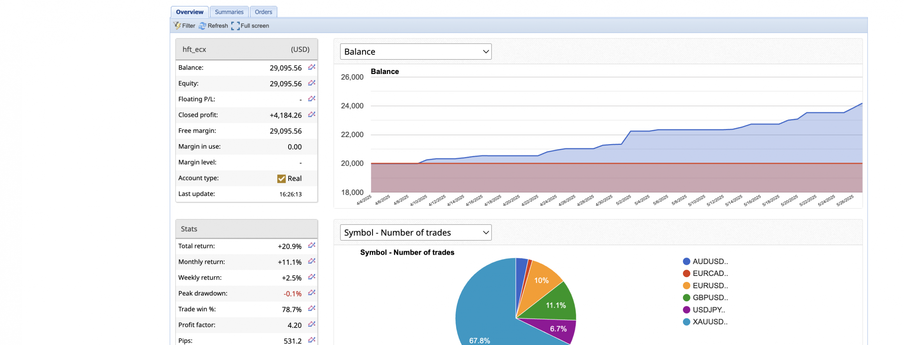Click chart icon for Peak drawdown
The width and height of the screenshot is (904, 345).
(311, 293)
